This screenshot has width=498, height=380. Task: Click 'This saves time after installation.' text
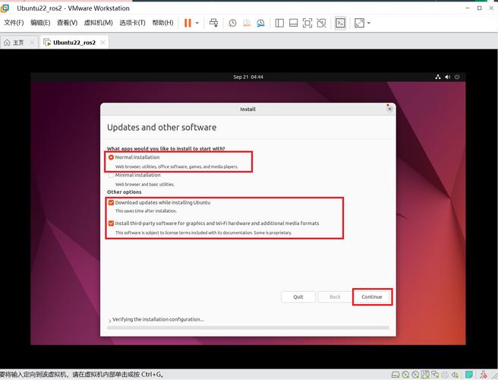coord(146,211)
